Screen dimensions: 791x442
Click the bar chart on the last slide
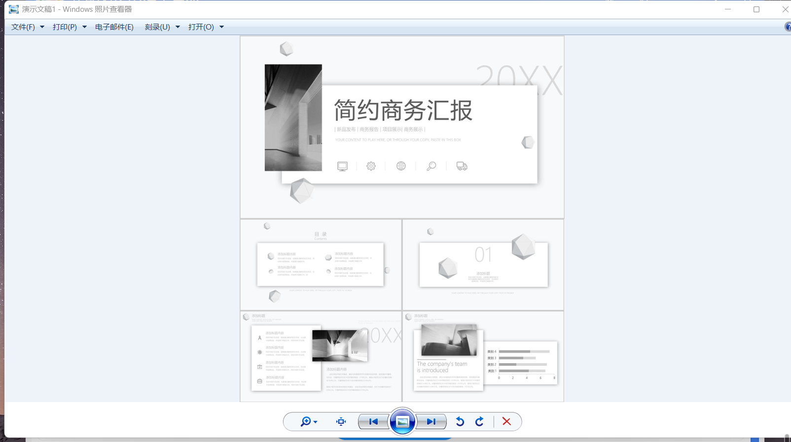521,363
